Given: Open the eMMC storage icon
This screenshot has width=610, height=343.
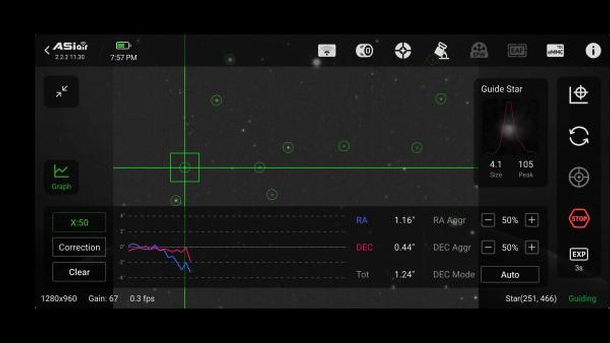Looking at the screenshot, I should click(x=555, y=50).
